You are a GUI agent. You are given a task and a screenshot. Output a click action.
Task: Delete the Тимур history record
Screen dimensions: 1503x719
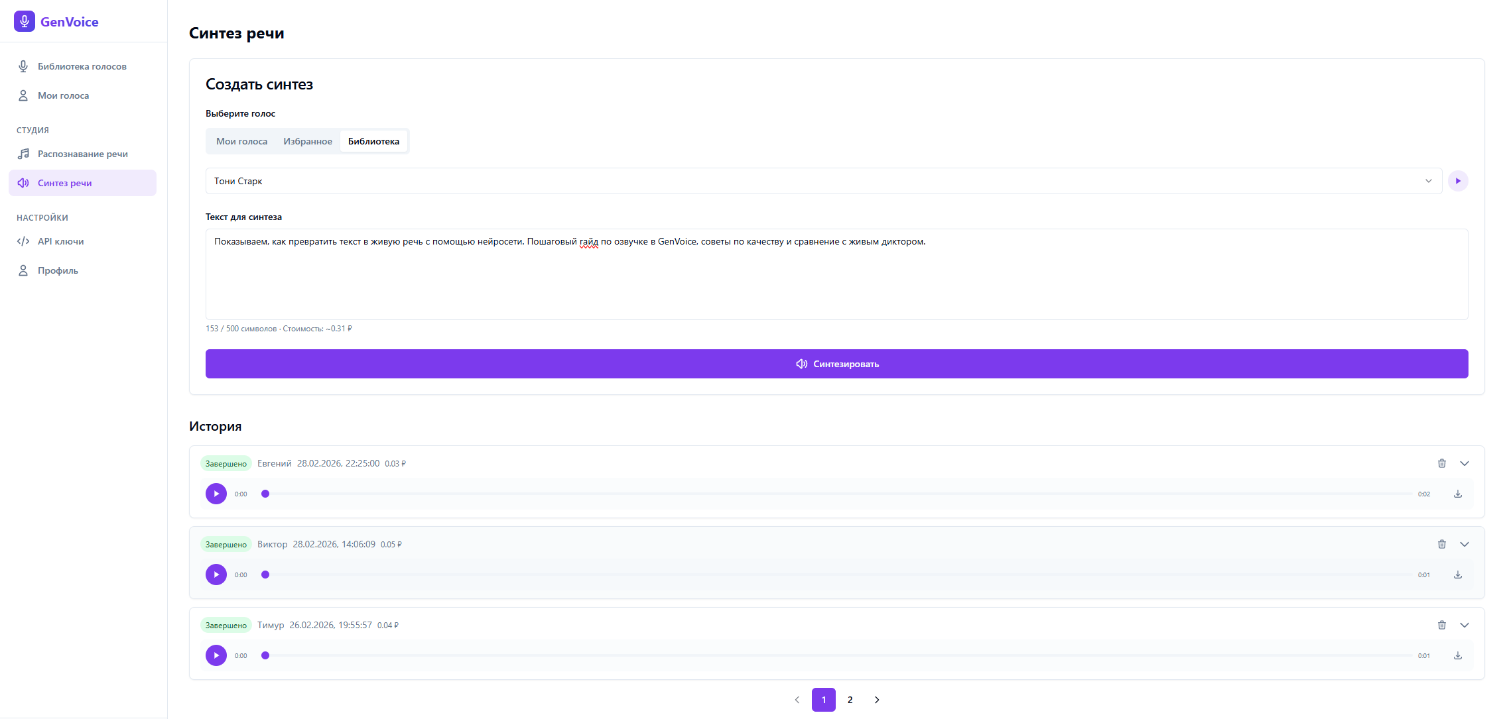coord(1441,625)
